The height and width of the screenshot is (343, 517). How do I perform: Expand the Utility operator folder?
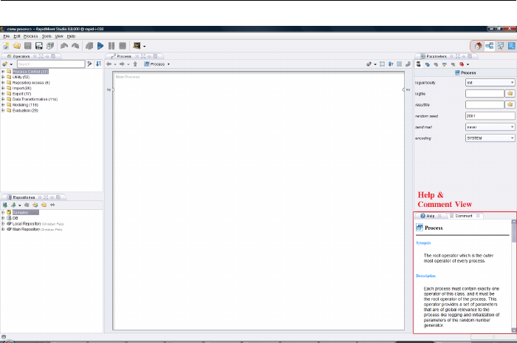coord(3,77)
